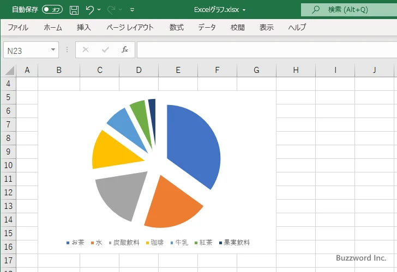Image resolution: width=397 pixels, height=272 pixels.
Task: Click the 牛乳 legend entry
Action: coord(179,243)
